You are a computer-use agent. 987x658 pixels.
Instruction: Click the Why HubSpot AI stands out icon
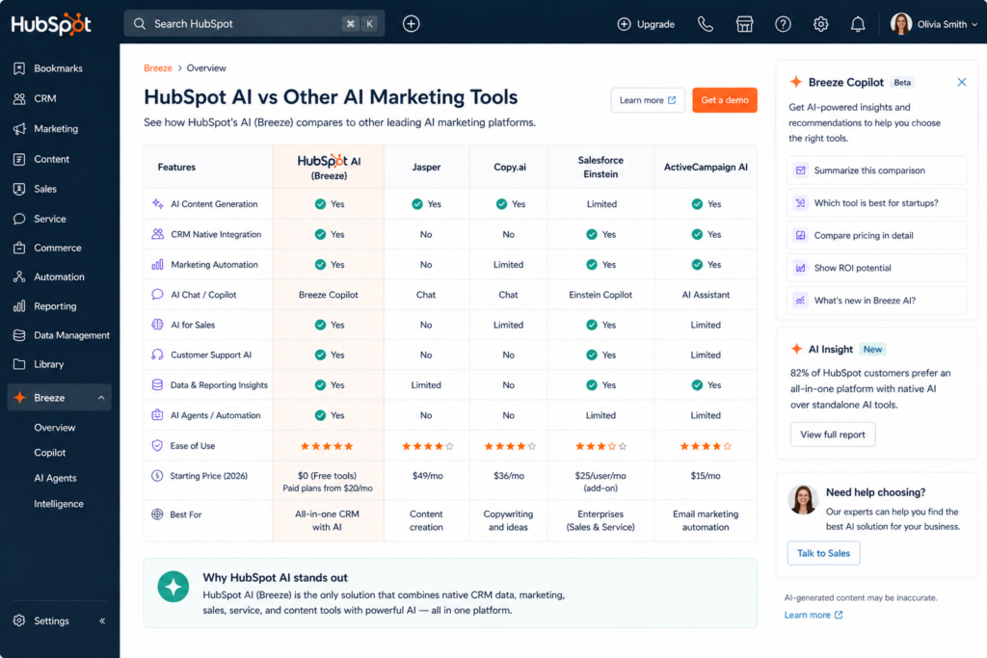[x=173, y=587]
